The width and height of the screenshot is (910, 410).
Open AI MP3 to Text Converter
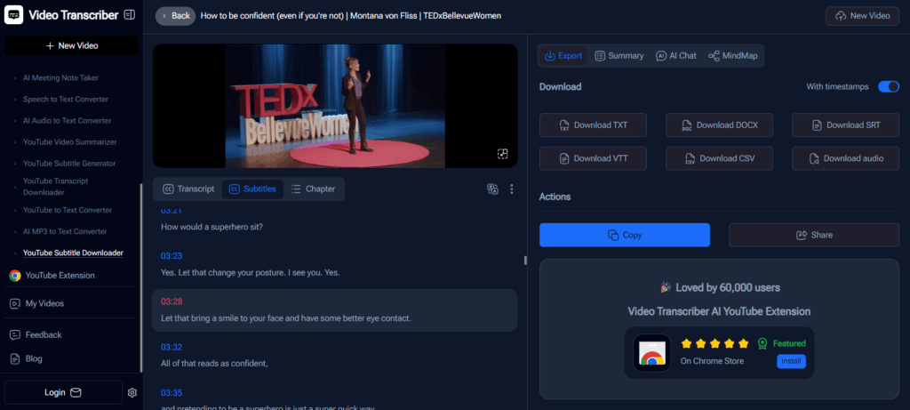(x=65, y=231)
